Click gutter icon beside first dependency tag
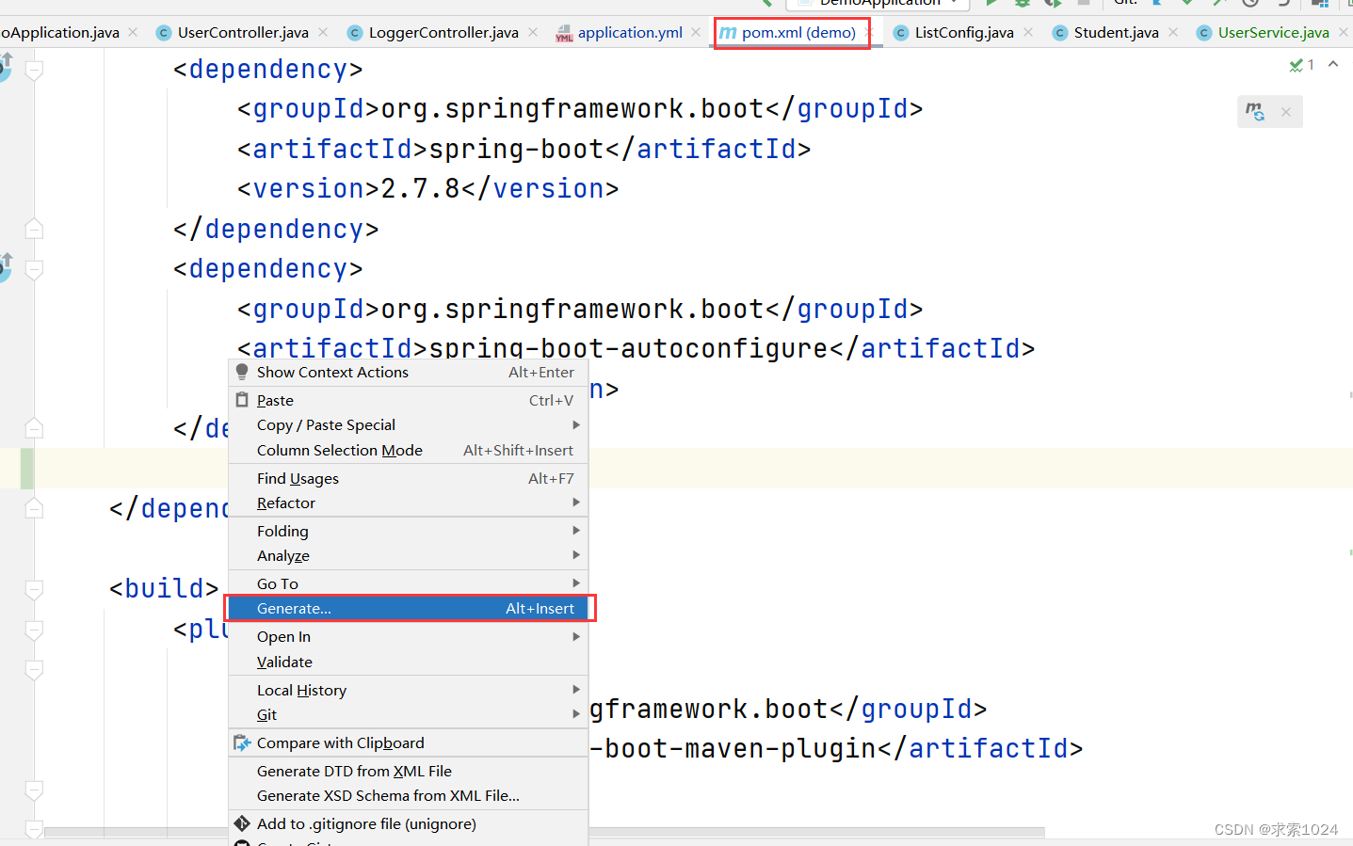Image resolution: width=1353 pixels, height=846 pixels. click(x=6, y=68)
